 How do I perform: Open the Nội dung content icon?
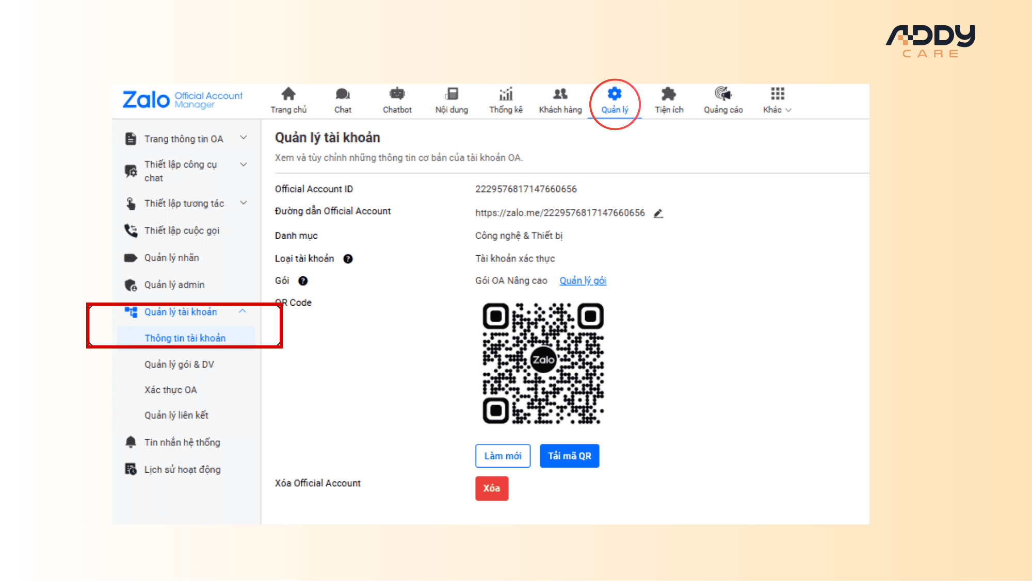click(451, 94)
